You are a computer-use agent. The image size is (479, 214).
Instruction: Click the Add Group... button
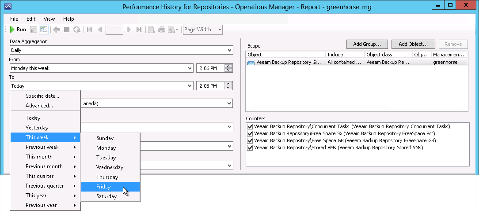click(367, 44)
